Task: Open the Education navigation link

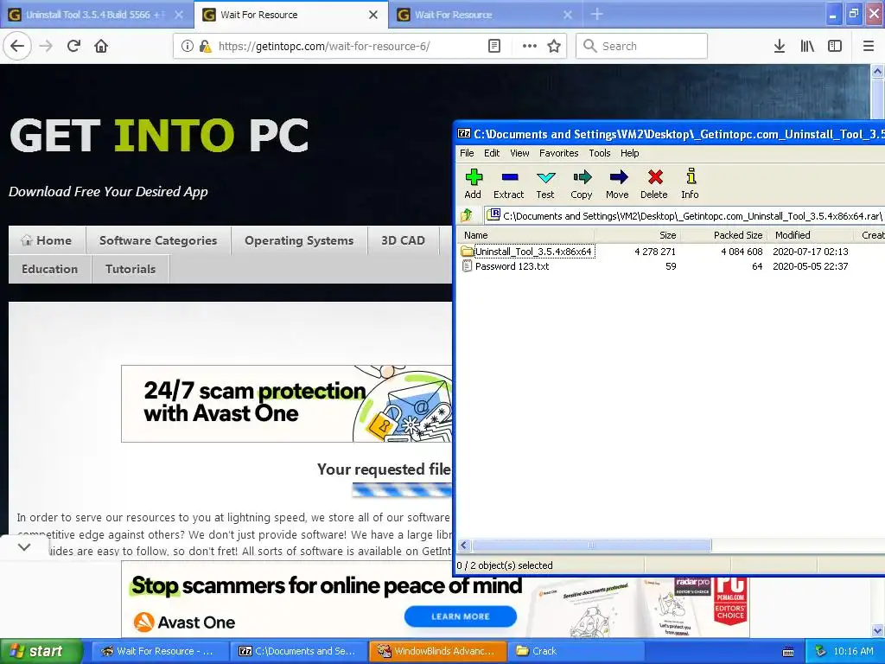Action: [49, 269]
